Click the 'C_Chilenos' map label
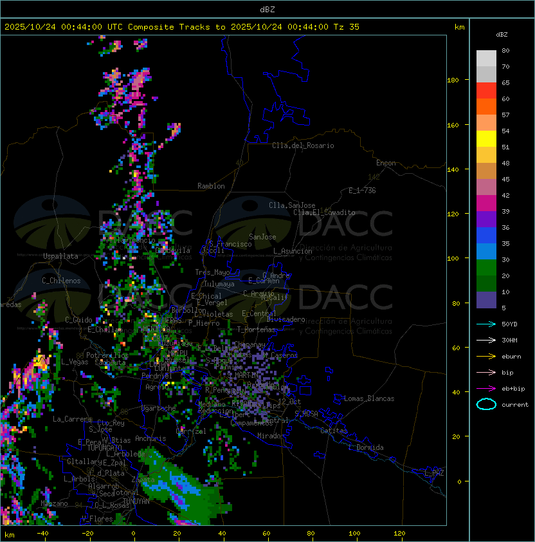 coord(61,281)
